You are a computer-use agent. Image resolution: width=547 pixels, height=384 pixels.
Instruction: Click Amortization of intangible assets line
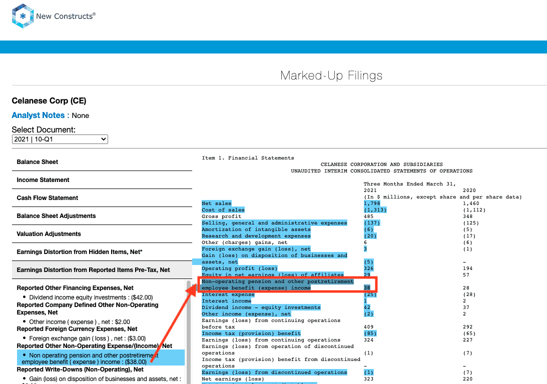tap(256, 229)
